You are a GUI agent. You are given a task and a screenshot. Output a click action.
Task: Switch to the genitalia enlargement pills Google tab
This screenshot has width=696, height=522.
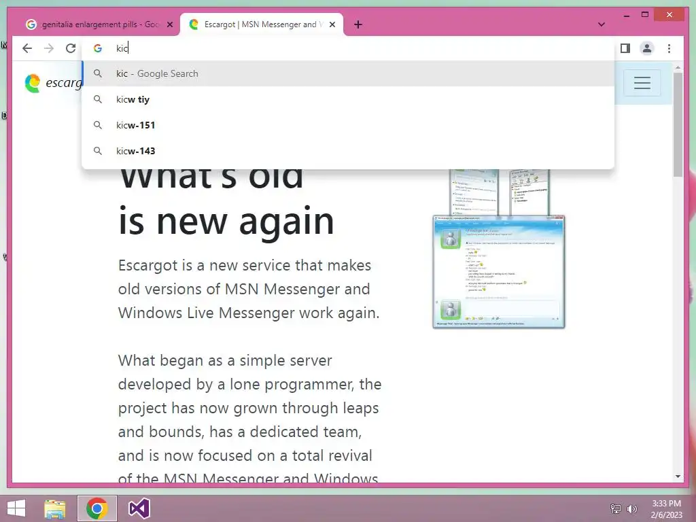click(x=99, y=25)
